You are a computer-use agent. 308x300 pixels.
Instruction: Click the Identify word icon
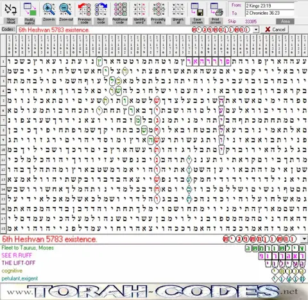tap(139, 9)
